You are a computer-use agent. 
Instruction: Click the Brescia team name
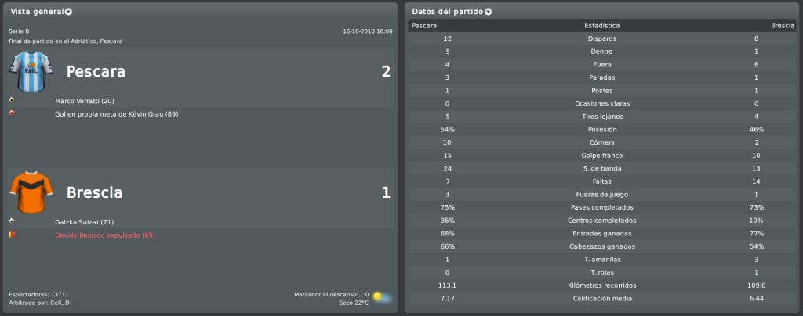(95, 192)
